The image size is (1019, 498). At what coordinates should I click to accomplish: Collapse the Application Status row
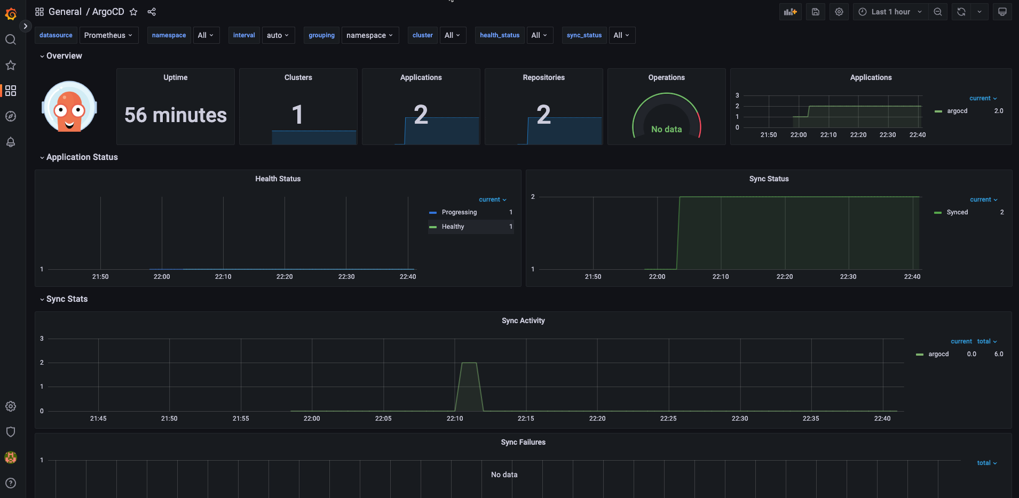pos(78,157)
